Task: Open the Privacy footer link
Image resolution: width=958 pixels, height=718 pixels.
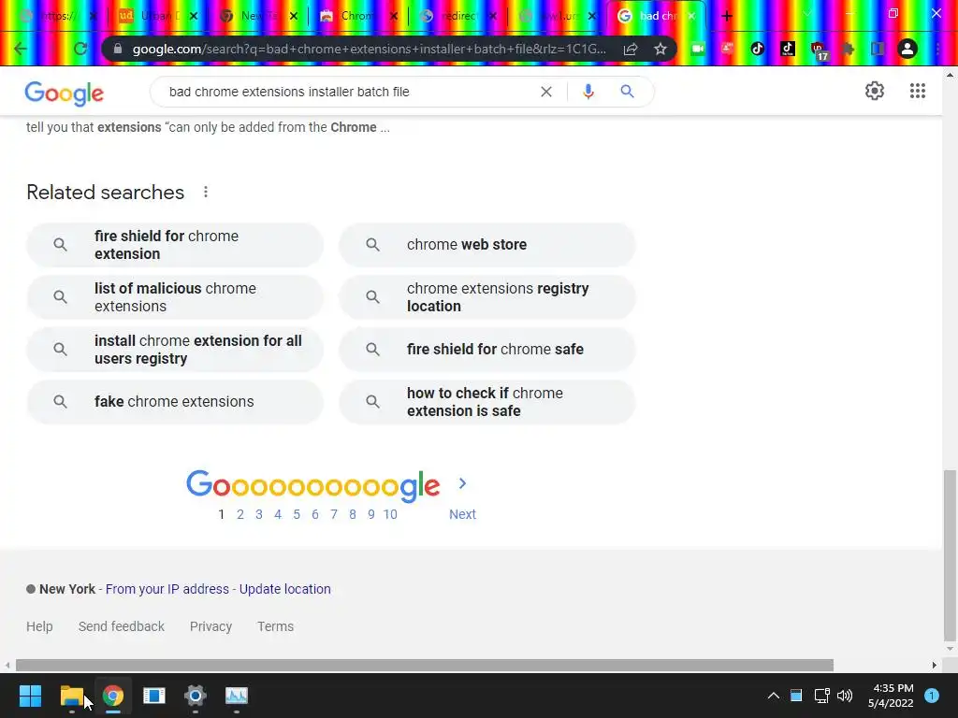Action: click(x=210, y=626)
